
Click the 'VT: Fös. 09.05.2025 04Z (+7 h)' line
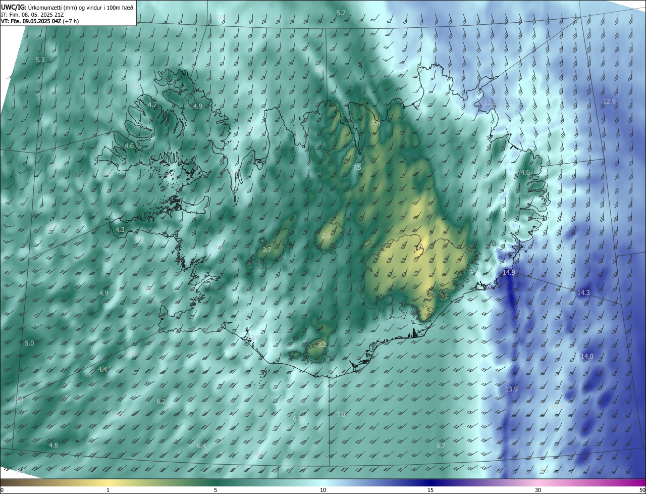pos(39,21)
